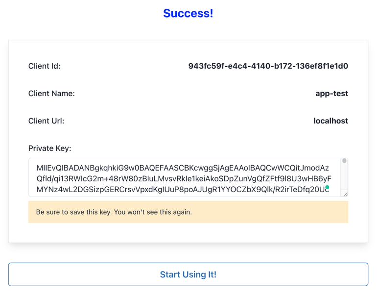The height and width of the screenshot is (296, 379).
Task: Click the app-test client name value
Action: coord(332,94)
